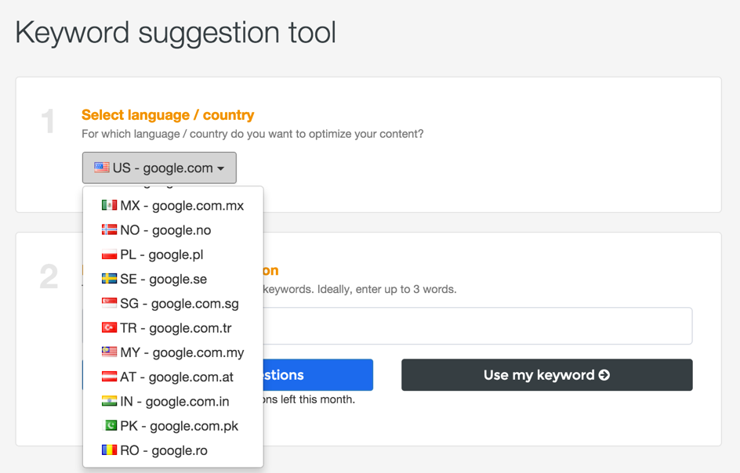Viewport: 740px width, 473px height.
Task: Click the Sweden flag icon
Action: click(x=109, y=279)
